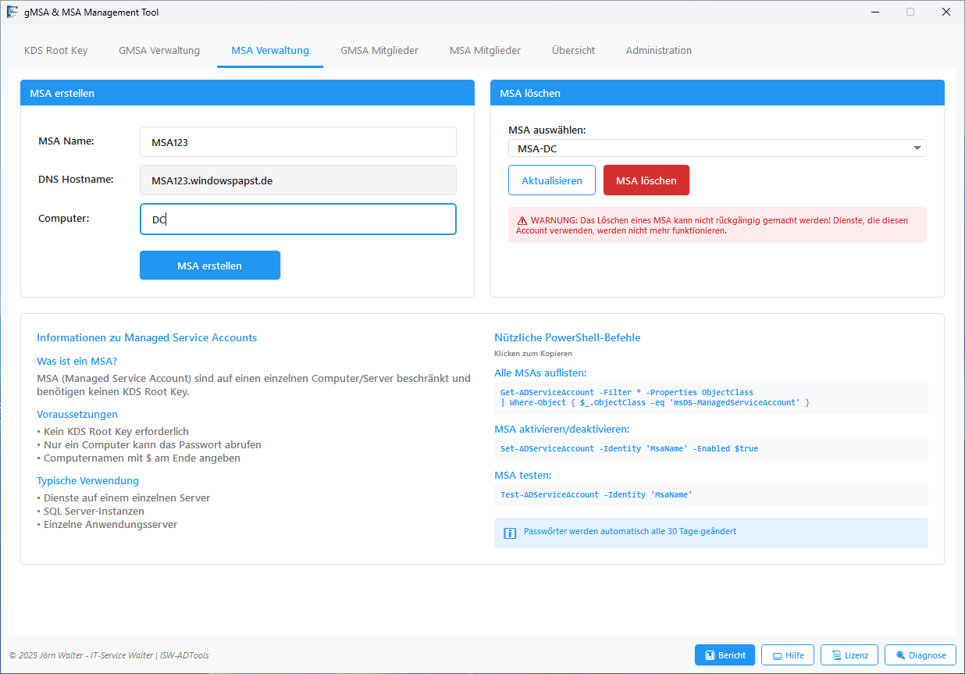
Task: Click the Diagnose button's magnifier icon
Action: tap(900, 655)
